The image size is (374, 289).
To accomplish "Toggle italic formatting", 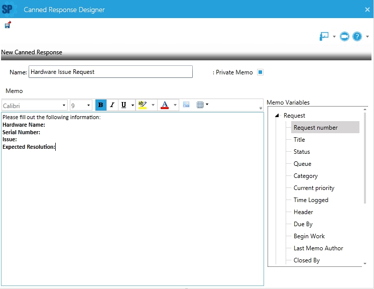I will point(112,105).
